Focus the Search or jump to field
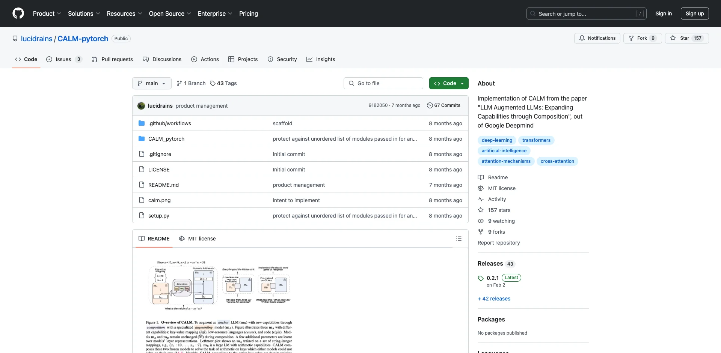The image size is (721, 353). [x=587, y=14]
